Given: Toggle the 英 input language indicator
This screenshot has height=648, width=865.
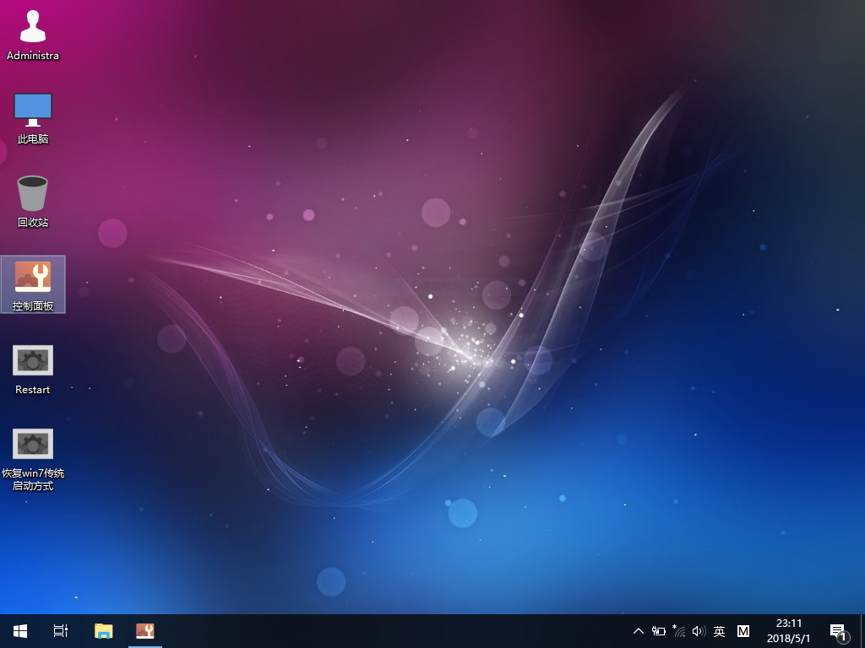Looking at the screenshot, I should 719,631.
